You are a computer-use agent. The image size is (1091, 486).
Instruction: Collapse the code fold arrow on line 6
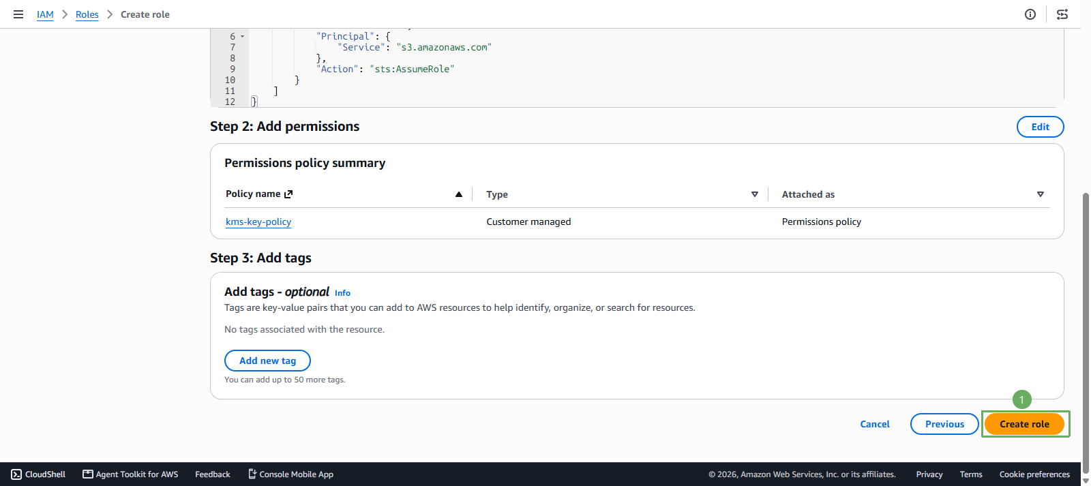(x=242, y=37)
